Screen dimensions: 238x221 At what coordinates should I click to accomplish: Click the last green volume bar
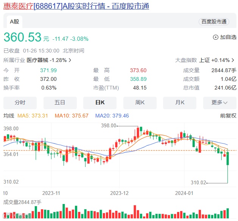pos(227,213)
